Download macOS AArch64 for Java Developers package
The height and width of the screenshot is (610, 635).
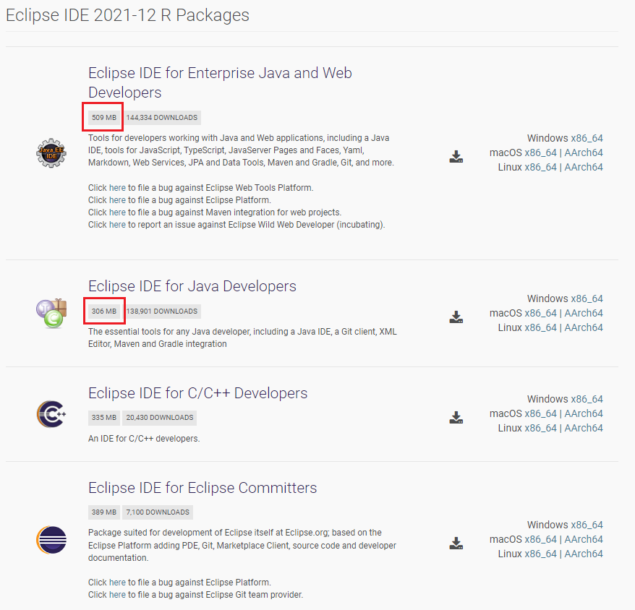coord(584,313)
